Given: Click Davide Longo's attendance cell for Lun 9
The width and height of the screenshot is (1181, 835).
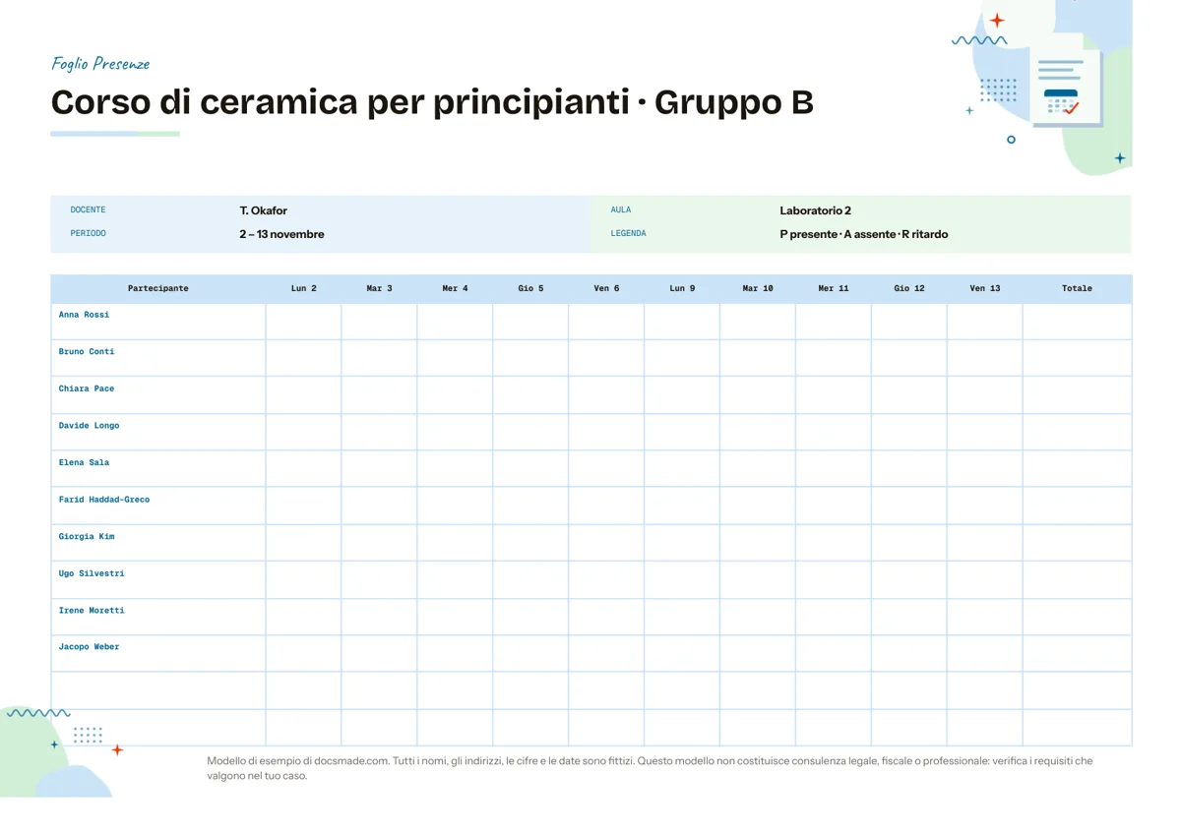Looking at the screenshot, I should (683, 432).
